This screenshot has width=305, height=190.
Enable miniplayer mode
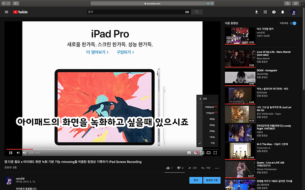[202, 153]
